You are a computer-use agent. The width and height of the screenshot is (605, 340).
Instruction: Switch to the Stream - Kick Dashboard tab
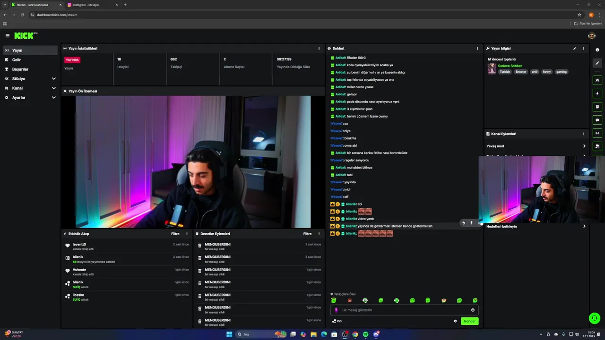(x=36, y=5)
